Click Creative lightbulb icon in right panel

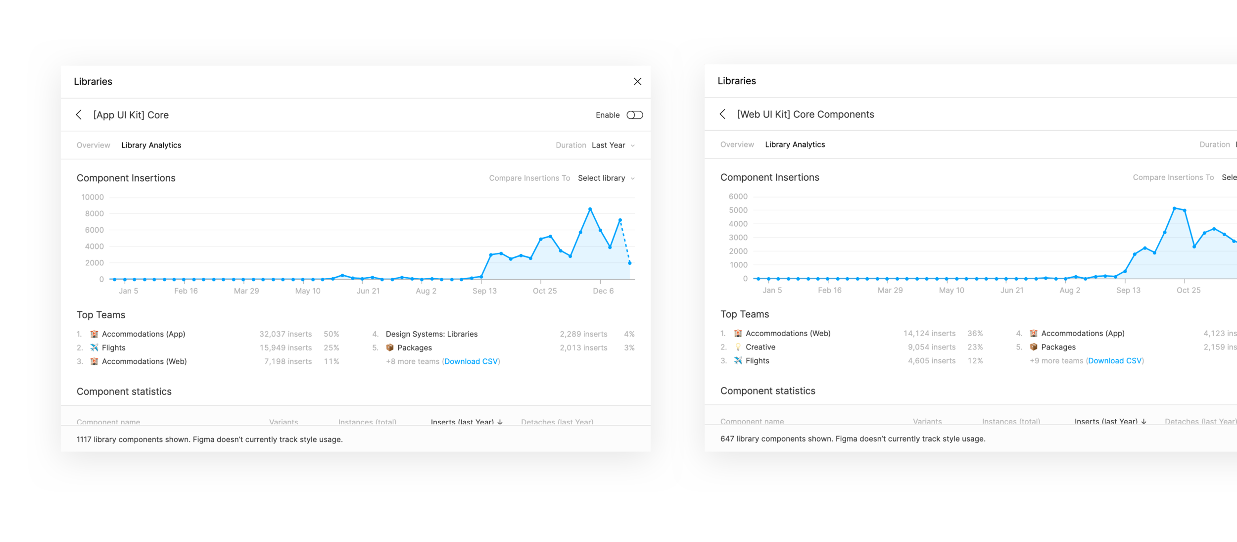738,347
